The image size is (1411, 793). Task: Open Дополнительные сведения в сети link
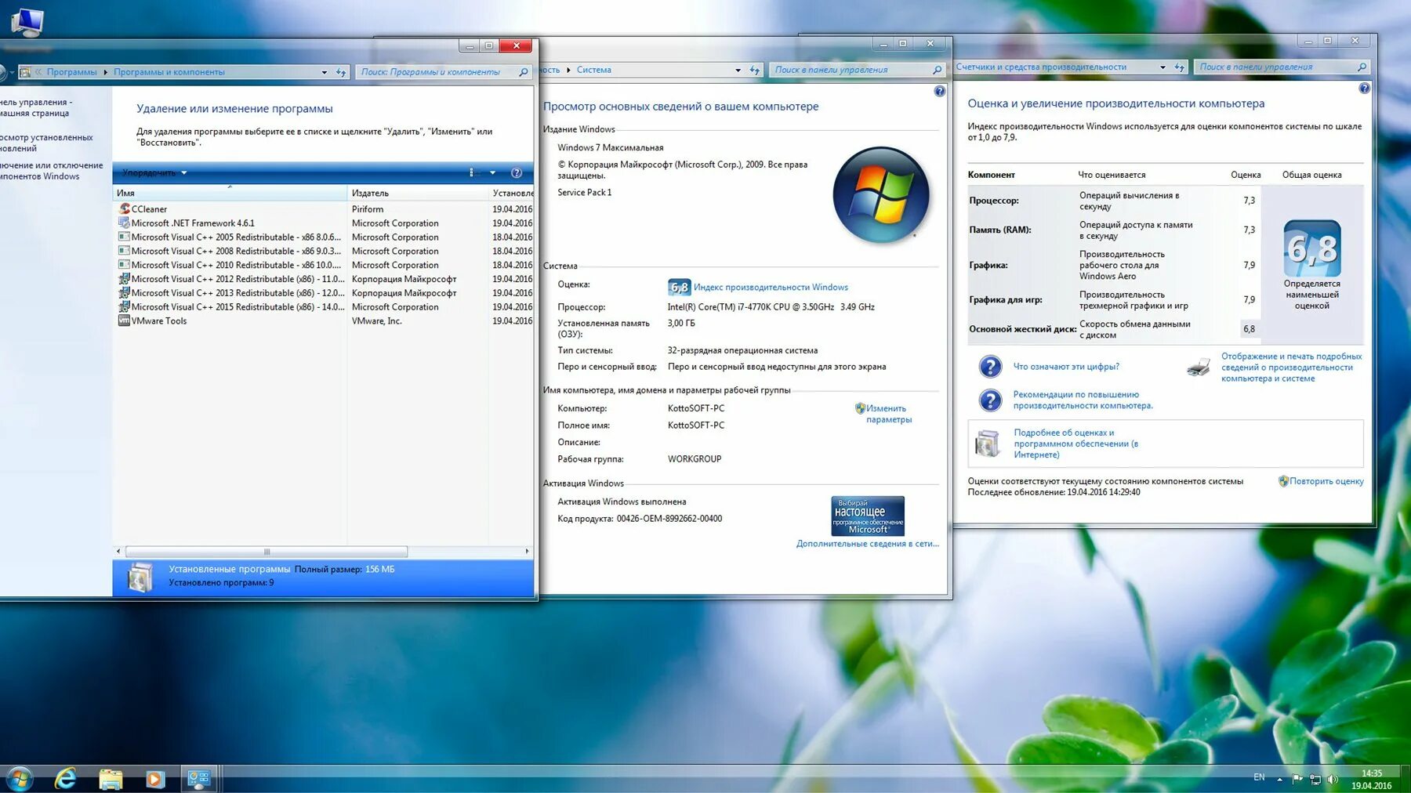click(867, 544)
